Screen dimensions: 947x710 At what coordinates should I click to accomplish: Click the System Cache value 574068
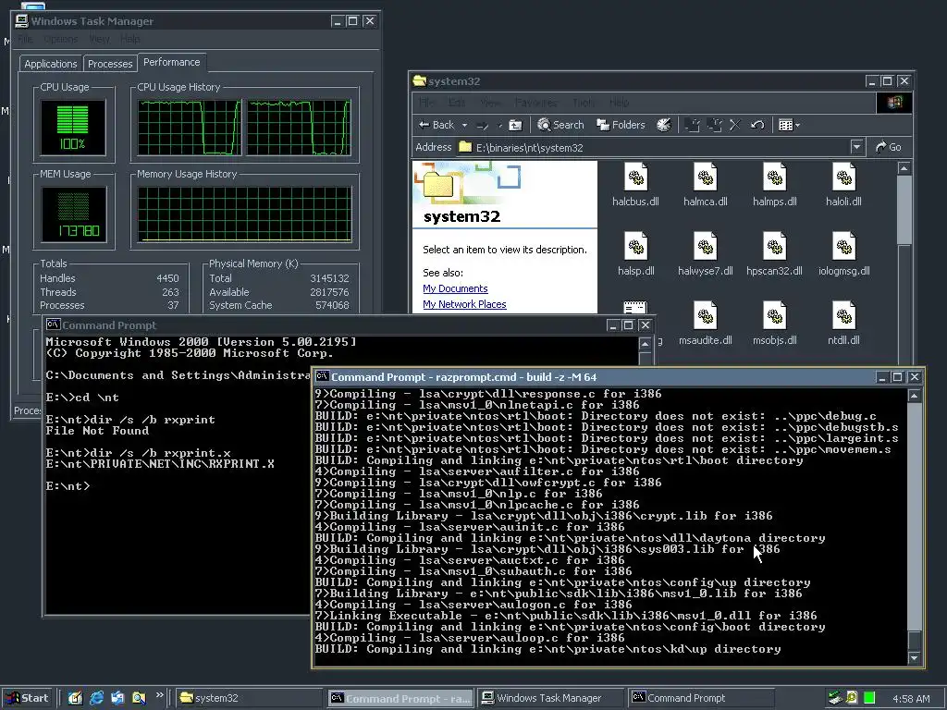332,305
